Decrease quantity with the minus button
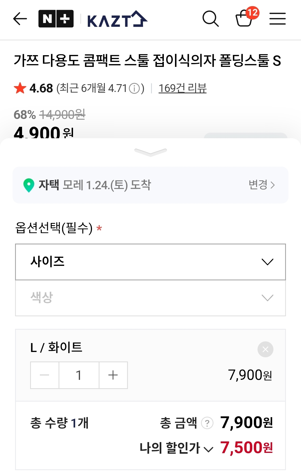The height and width of the screenshot is (476, 301). point(45,375)
